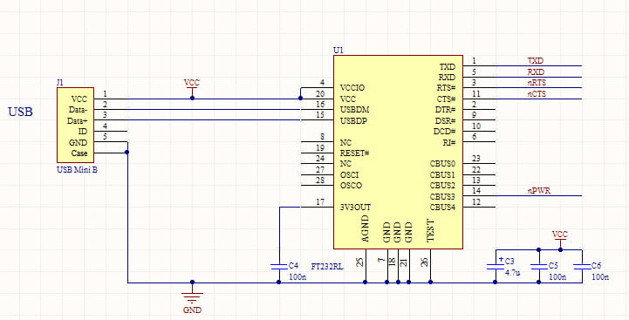Click the RXD pin name inside U1

click(x=448, y=77)
